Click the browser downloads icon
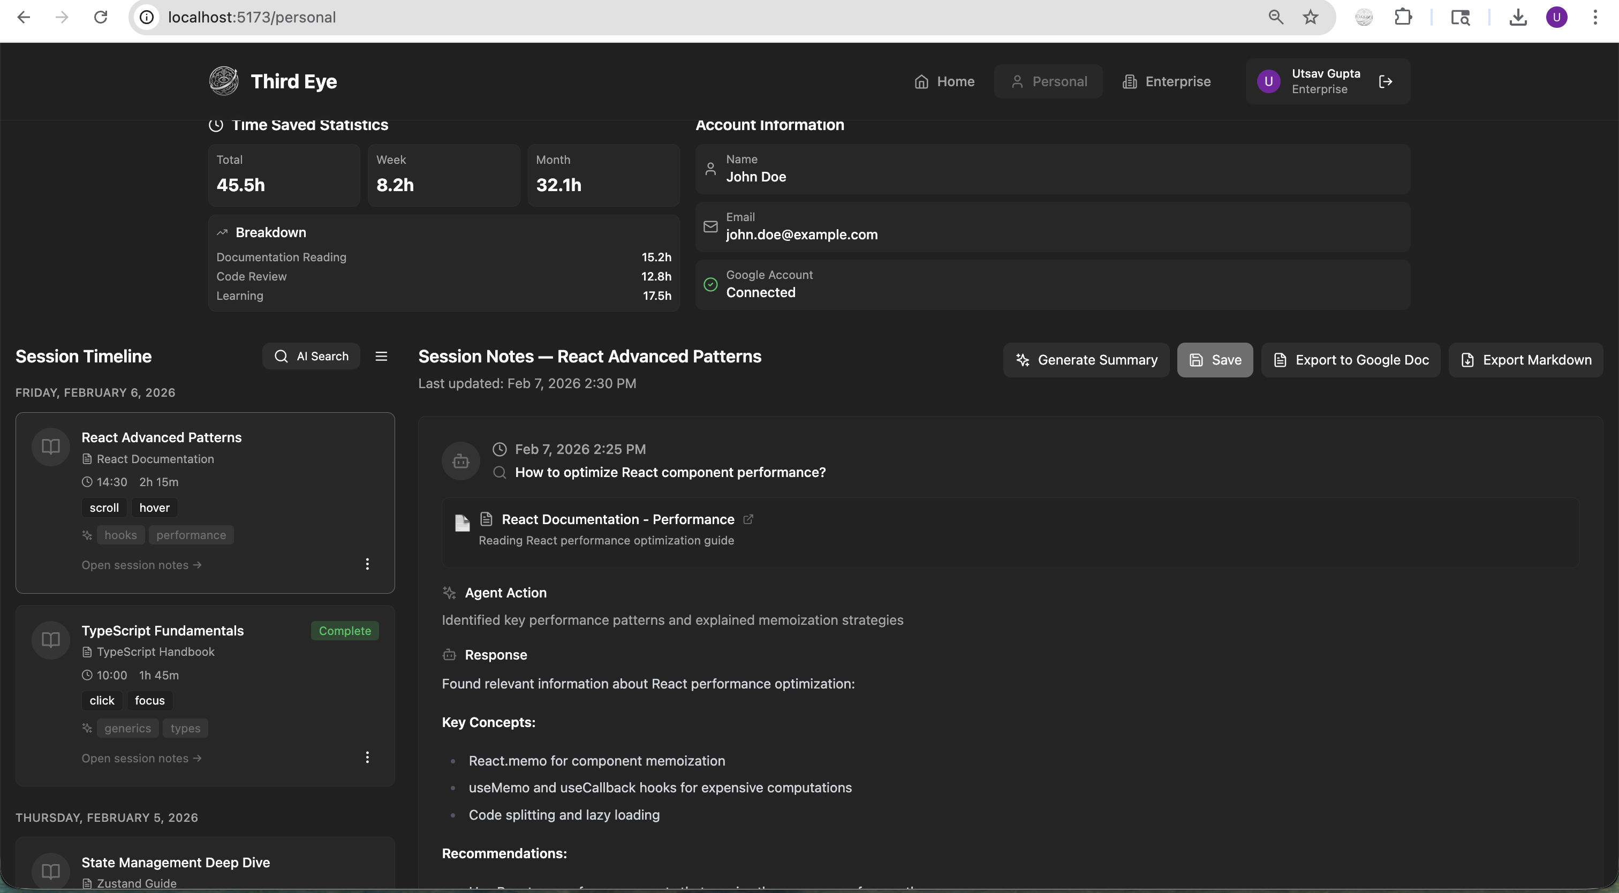The height and width of the screenshot is (893, 1619). pyautogui.click(x=1518, y=17)
